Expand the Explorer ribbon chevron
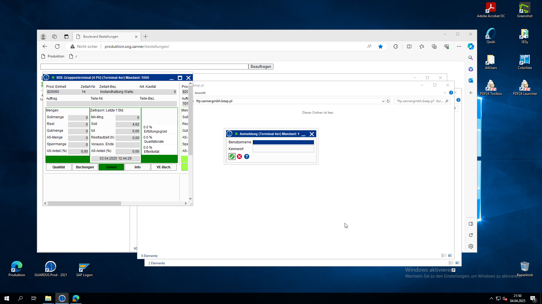Viewport: 542px width, 304px height. [445, 93]
